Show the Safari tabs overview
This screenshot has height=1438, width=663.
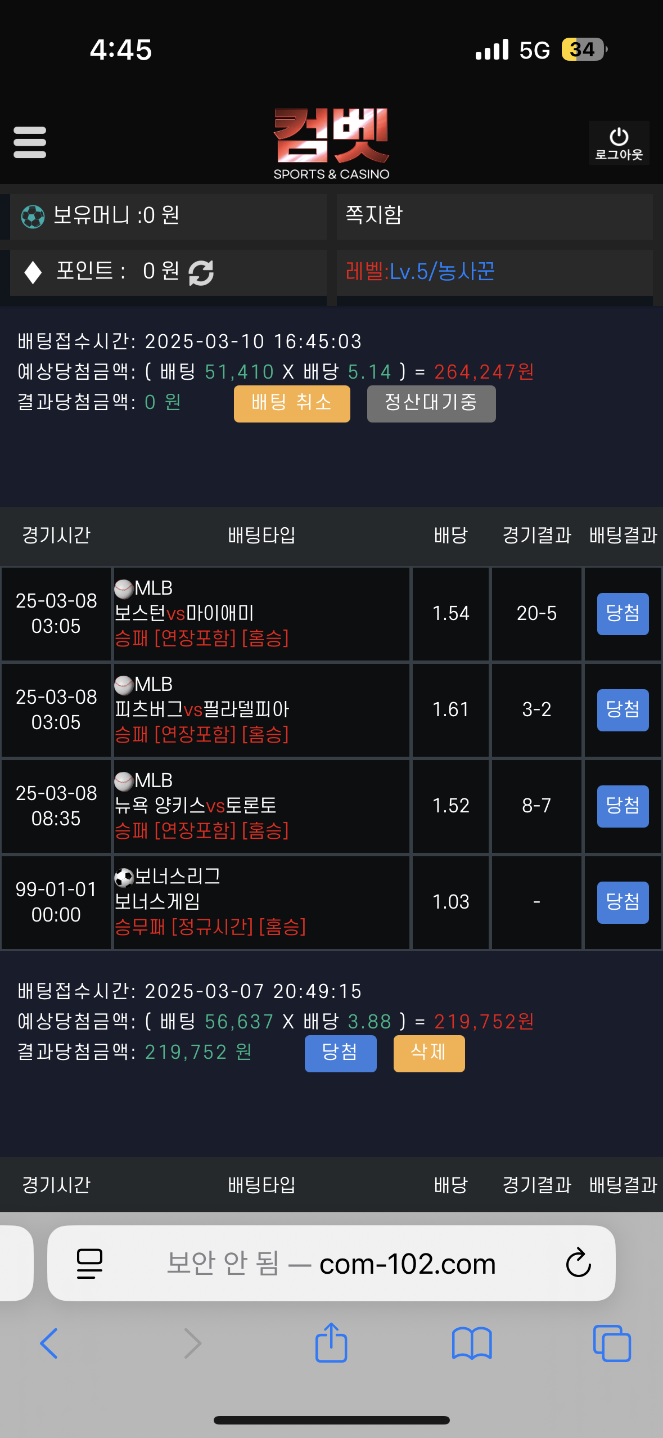coord(612,1343)
